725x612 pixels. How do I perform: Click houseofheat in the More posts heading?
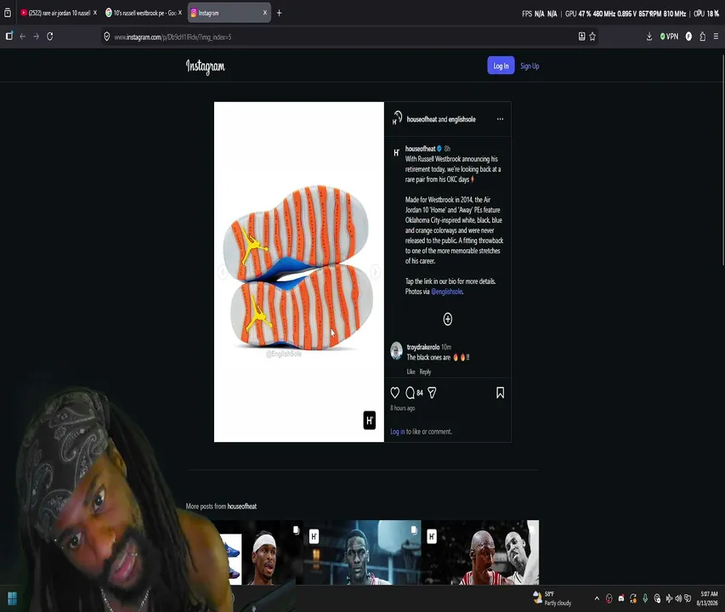(x=242, y=507)
